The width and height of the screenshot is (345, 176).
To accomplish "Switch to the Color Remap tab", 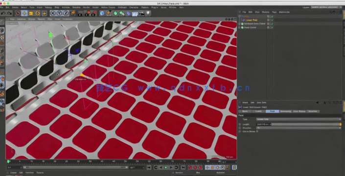I will tap(299, 111).
